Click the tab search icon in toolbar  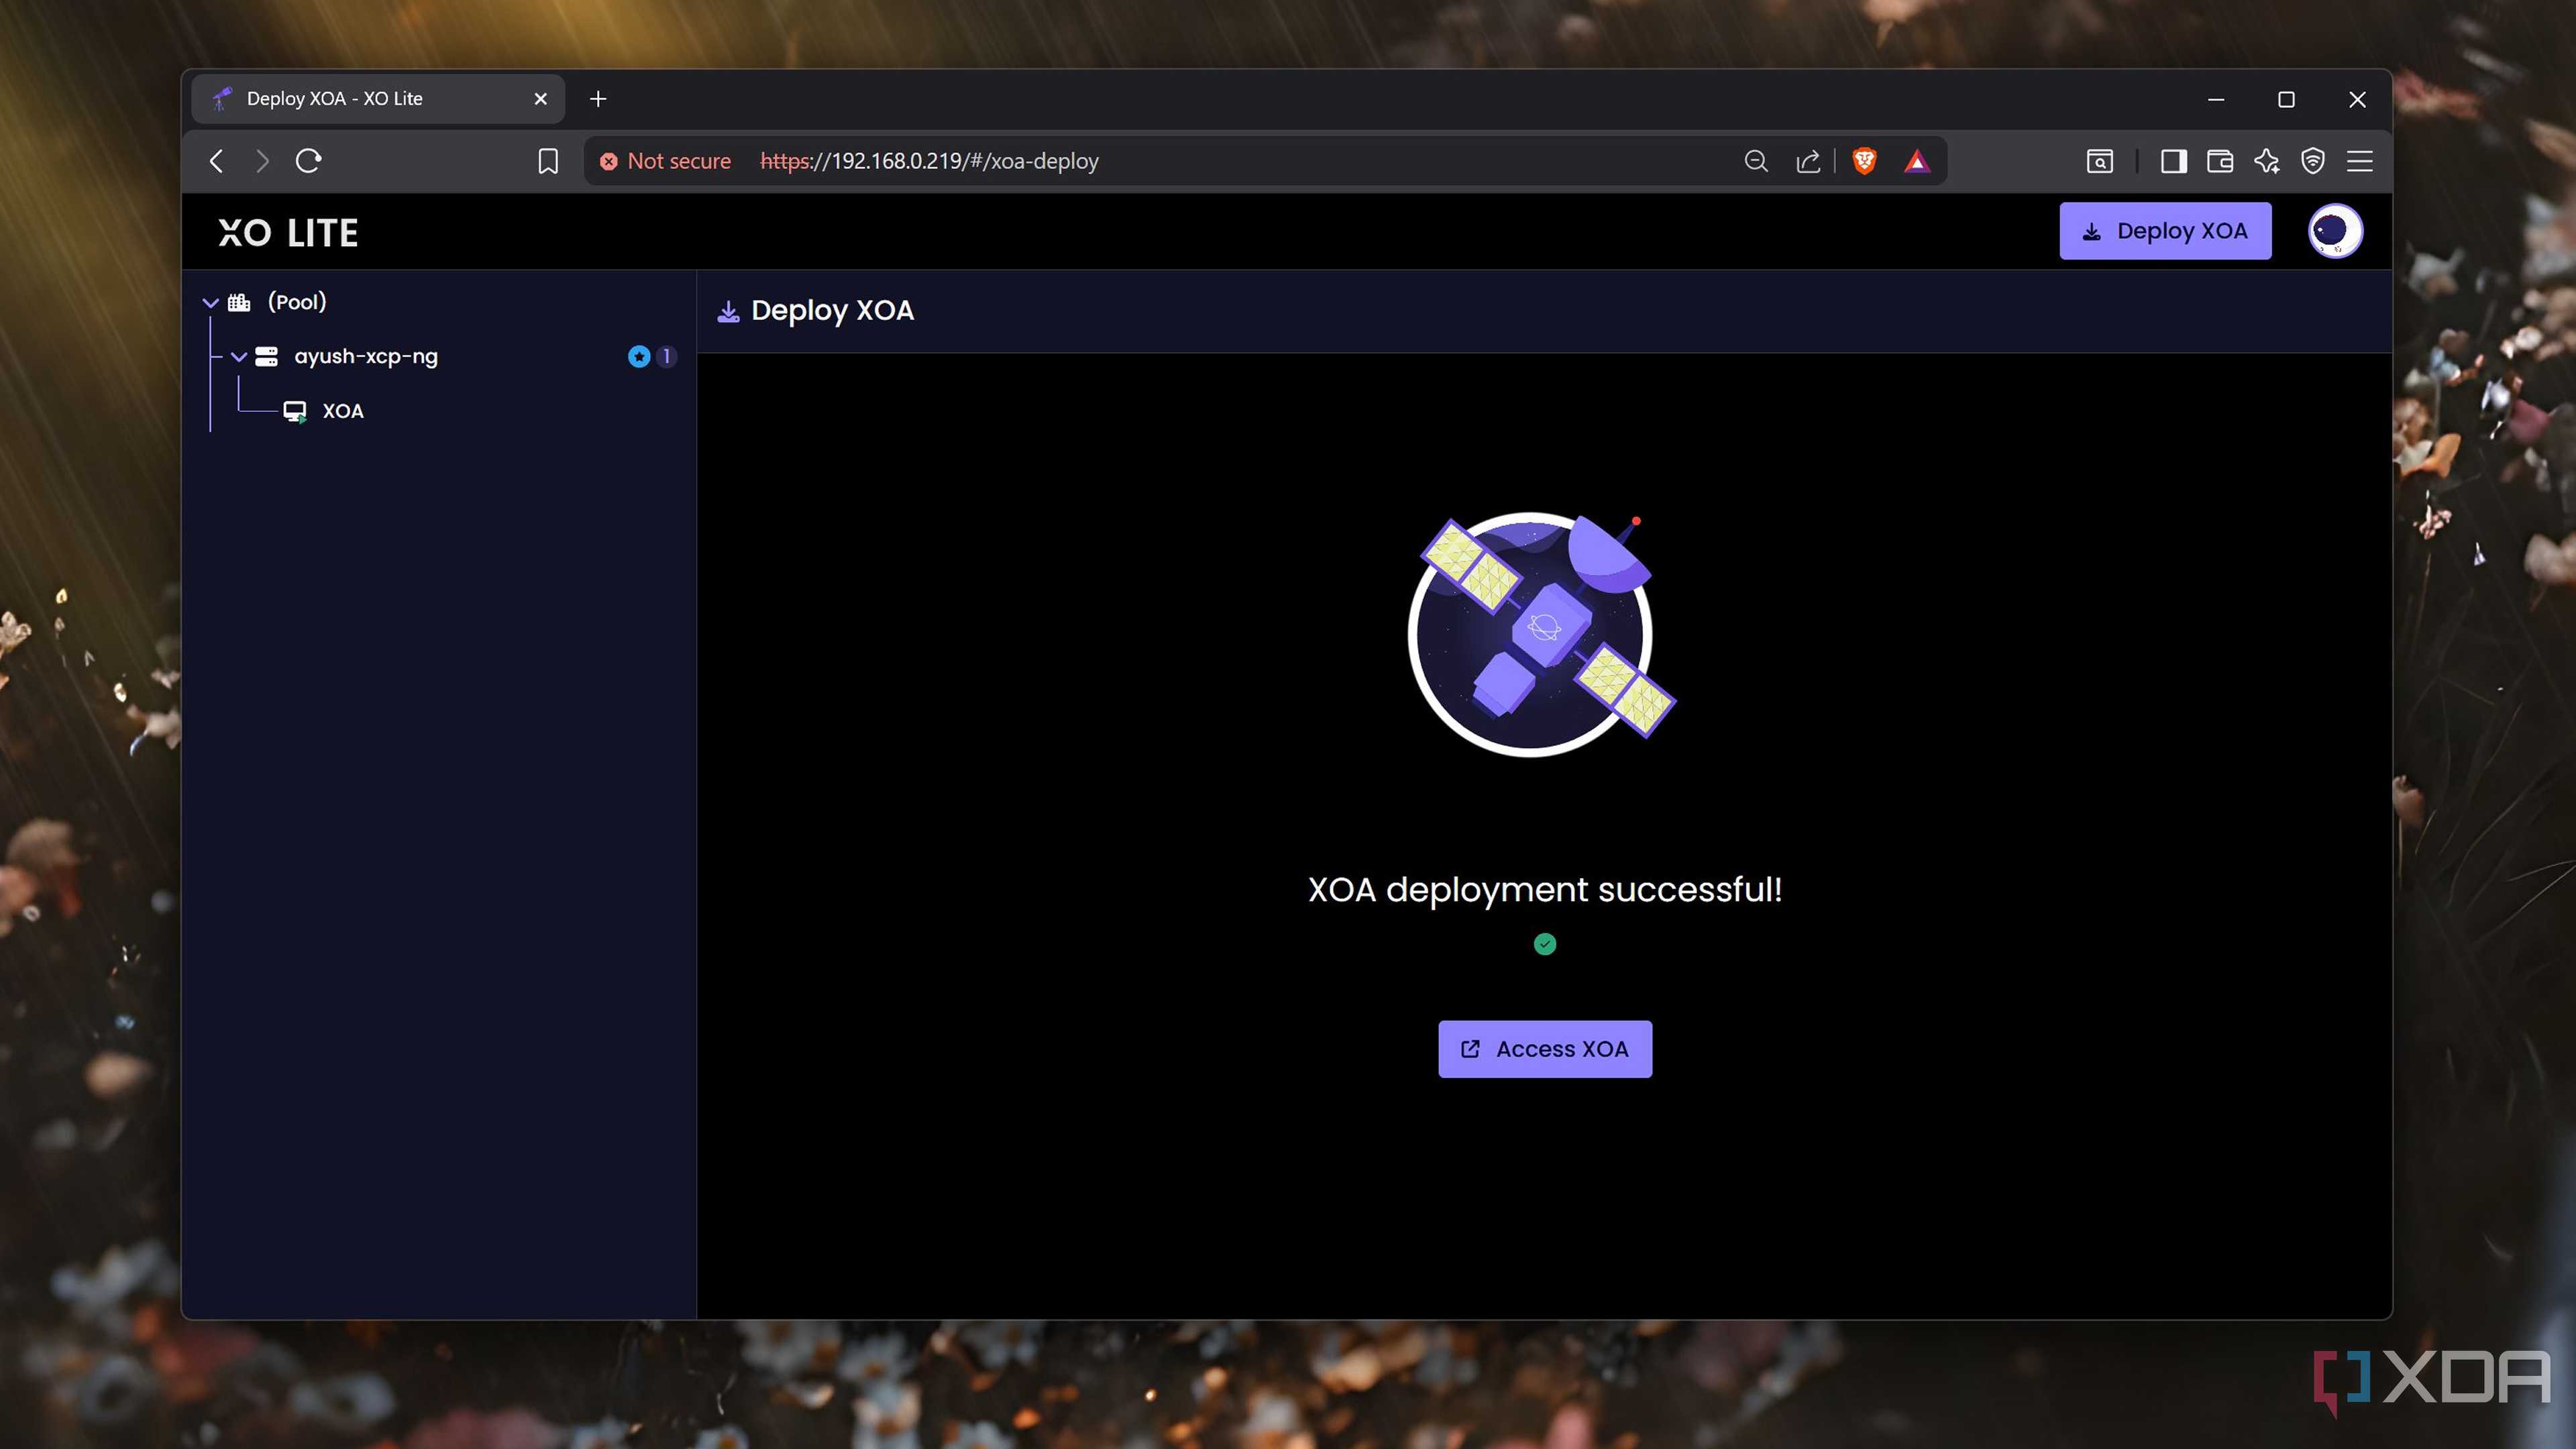(x=2100, y=161)
